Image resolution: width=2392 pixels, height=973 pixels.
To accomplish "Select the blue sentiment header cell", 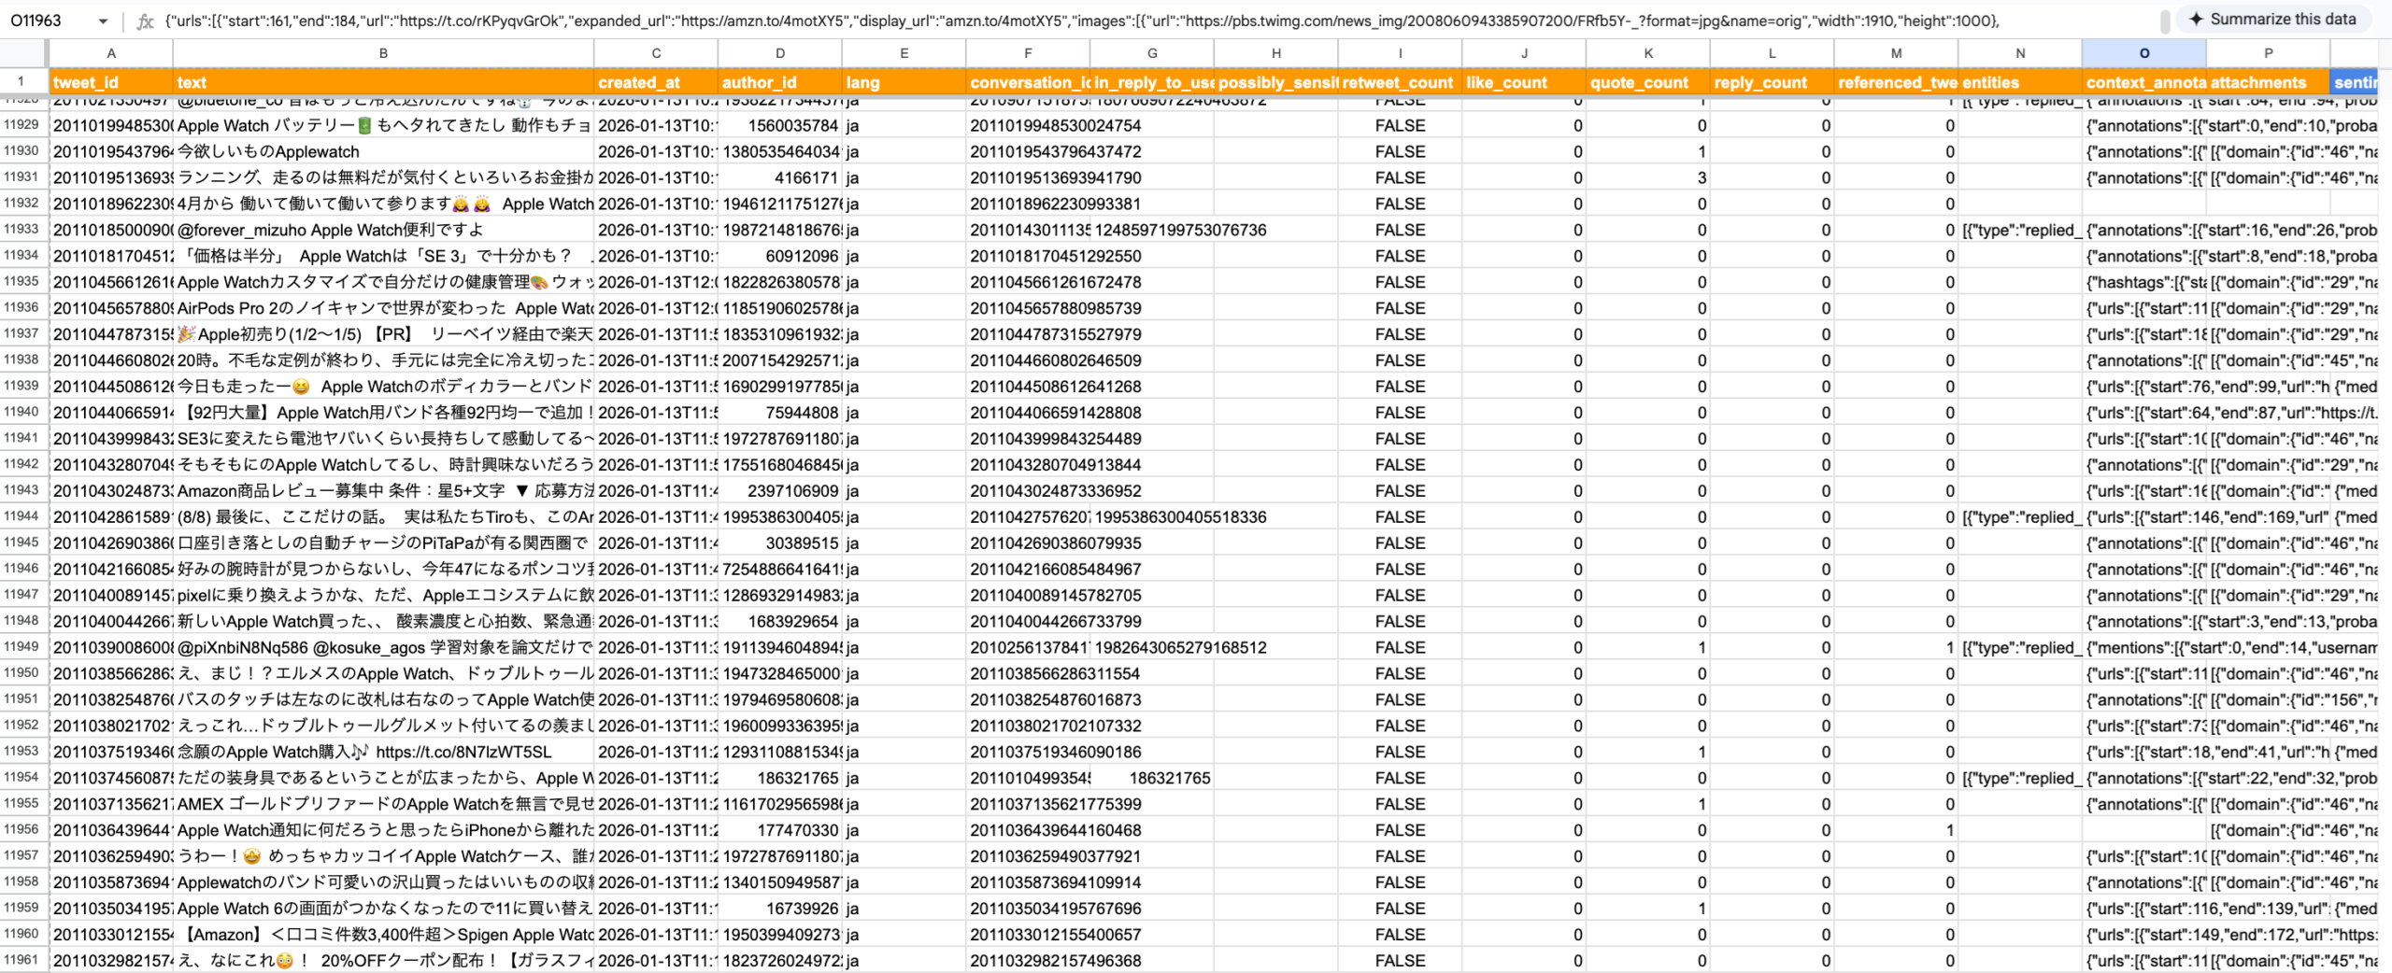I will click(2355, 82).
